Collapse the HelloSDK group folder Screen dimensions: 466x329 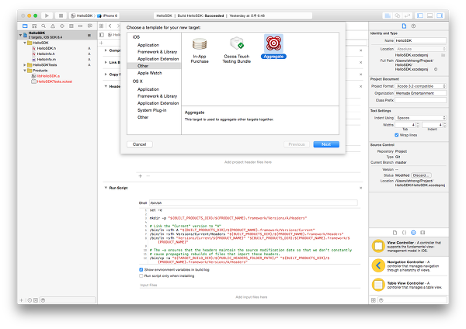pos(25,43)
